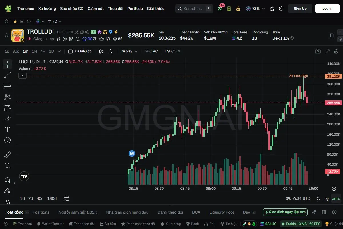This screenshot has width=343, height=229.
Task: Select the ruler measure tool
Action: coord(7,155)
